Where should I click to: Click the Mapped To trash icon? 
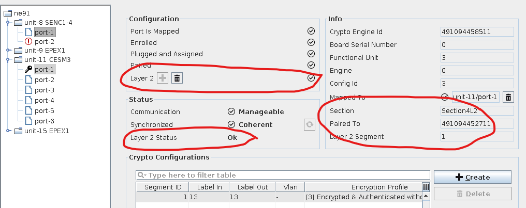[508, 97]
